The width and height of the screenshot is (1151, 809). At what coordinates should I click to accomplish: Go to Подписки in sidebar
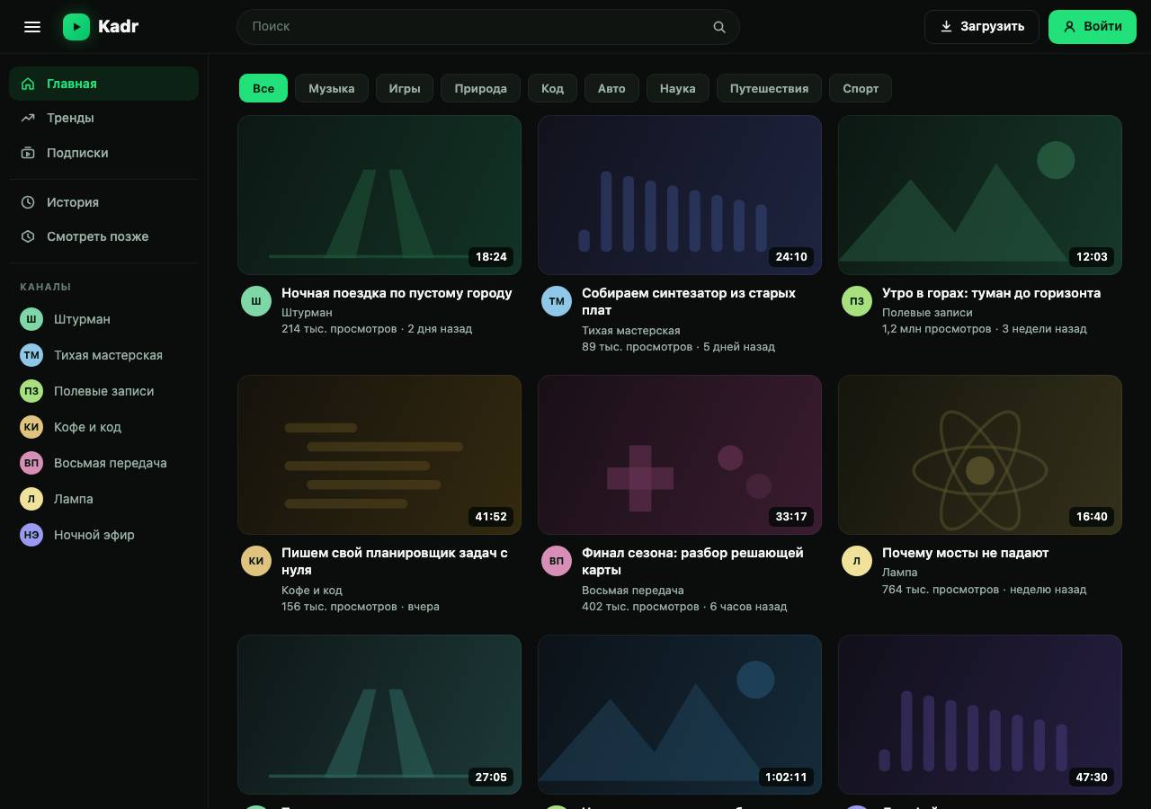(103, 153)
